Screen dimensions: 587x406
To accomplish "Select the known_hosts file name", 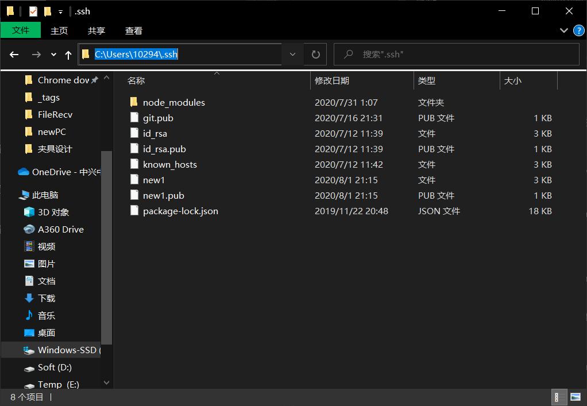I will tap(170, 165).
